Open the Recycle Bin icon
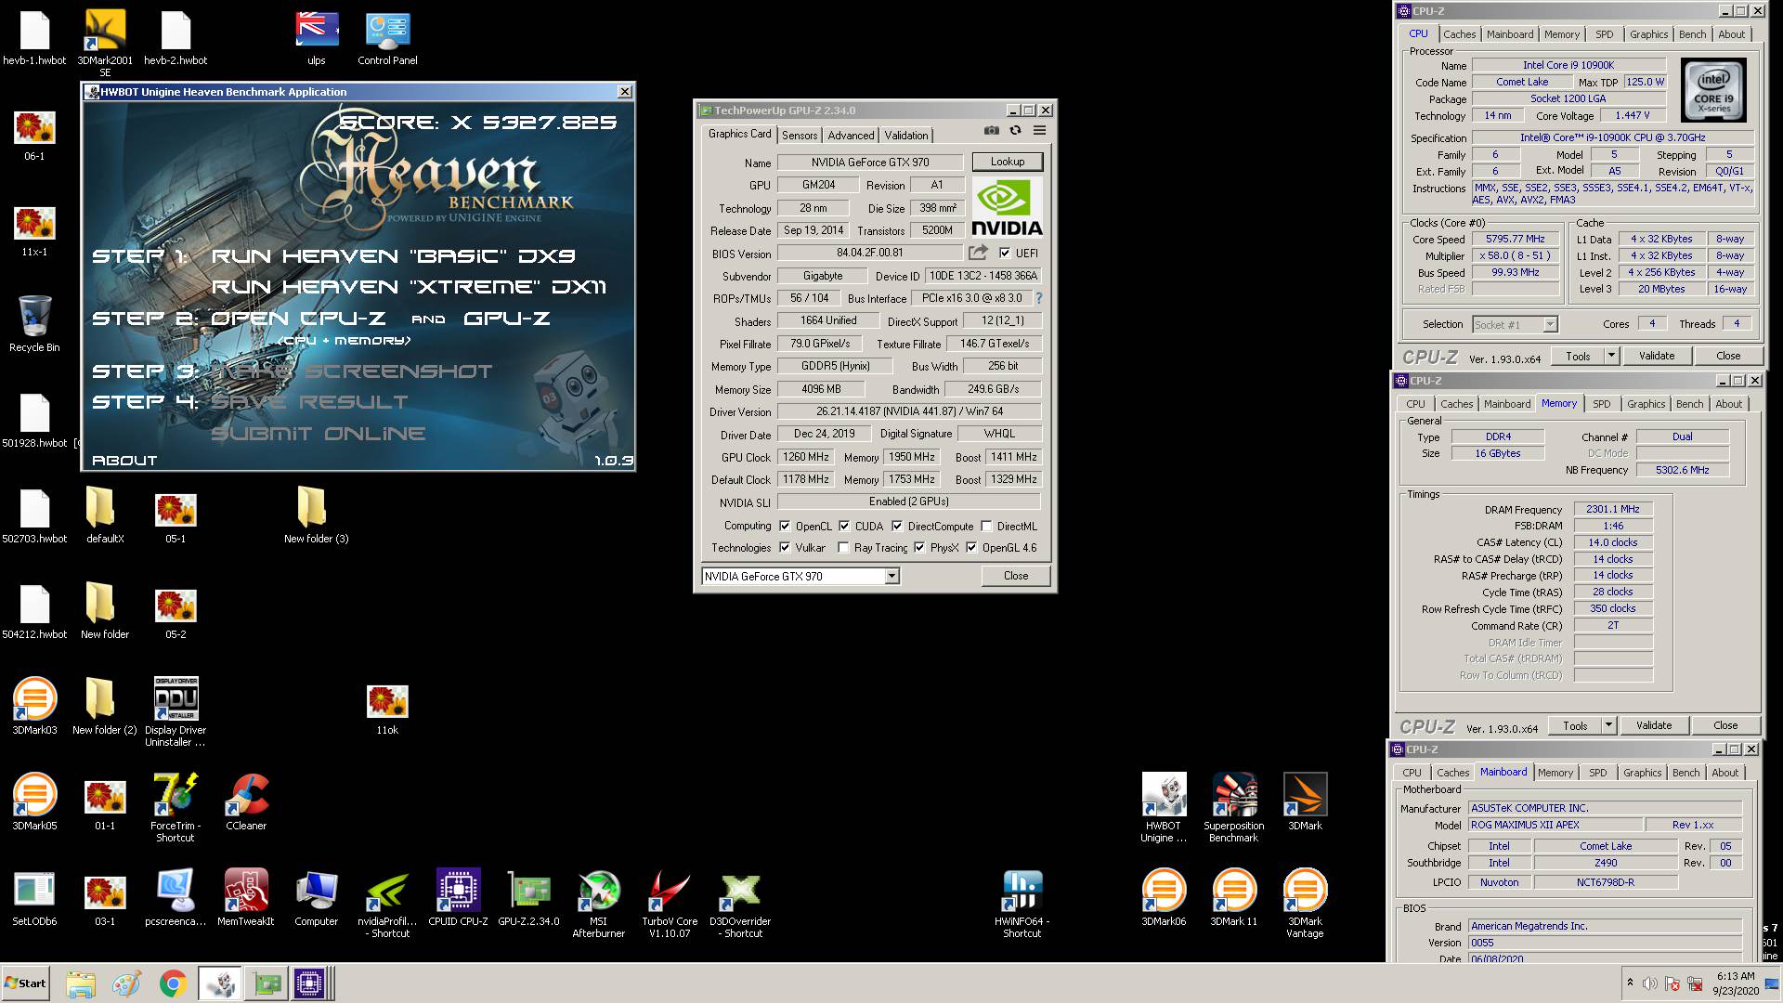 click(x=34, y=324)
